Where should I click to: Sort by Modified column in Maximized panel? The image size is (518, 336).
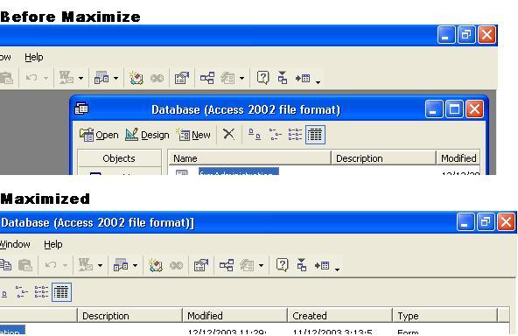(234, 316)
